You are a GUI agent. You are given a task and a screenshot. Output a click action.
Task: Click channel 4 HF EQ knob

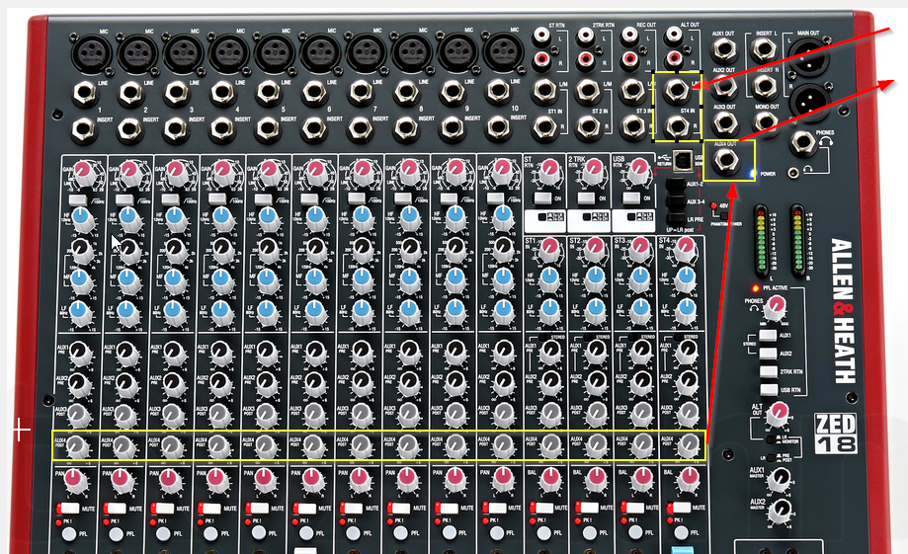coord(222,220)
